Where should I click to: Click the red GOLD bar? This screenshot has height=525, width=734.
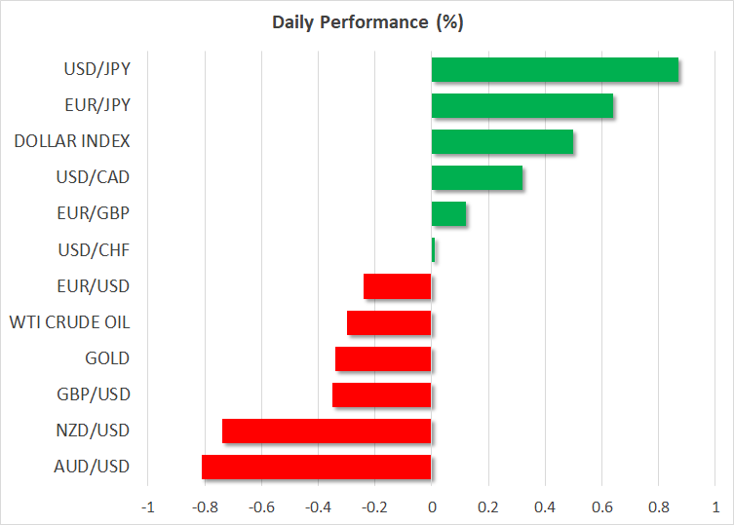[383, 358]
